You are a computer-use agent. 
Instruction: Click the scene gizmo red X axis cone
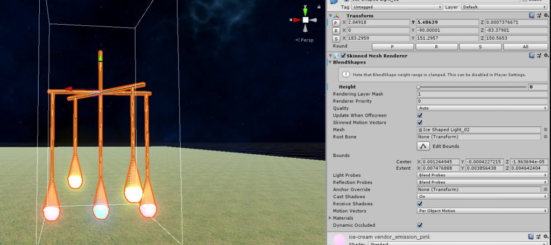coord(297,20)
